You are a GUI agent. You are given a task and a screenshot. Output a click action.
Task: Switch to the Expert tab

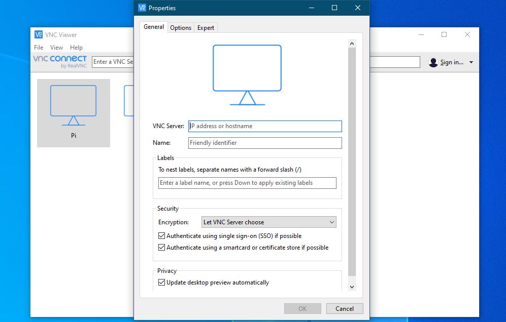click(206, 28)
